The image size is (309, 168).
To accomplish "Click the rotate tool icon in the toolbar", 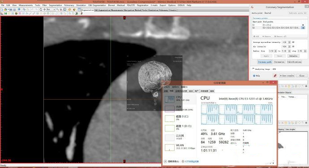I will [x=41, y=9].
